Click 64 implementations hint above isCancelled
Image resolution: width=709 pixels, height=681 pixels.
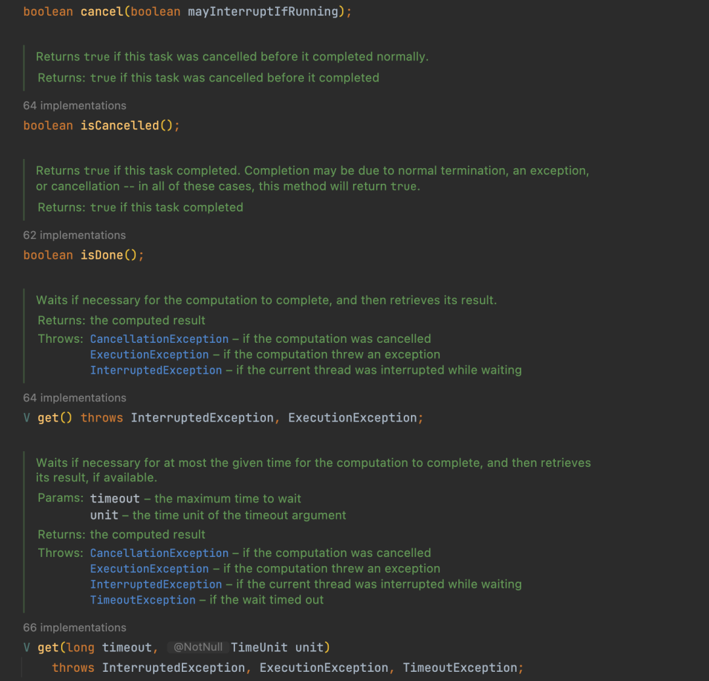pos(74,106)
